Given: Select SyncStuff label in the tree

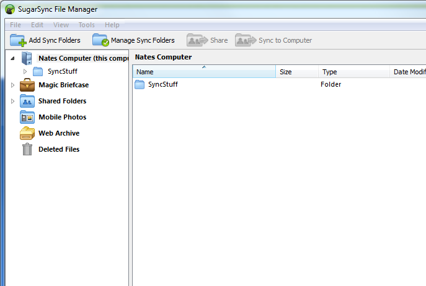Looking at the screenshot, I should coord(63,71).
